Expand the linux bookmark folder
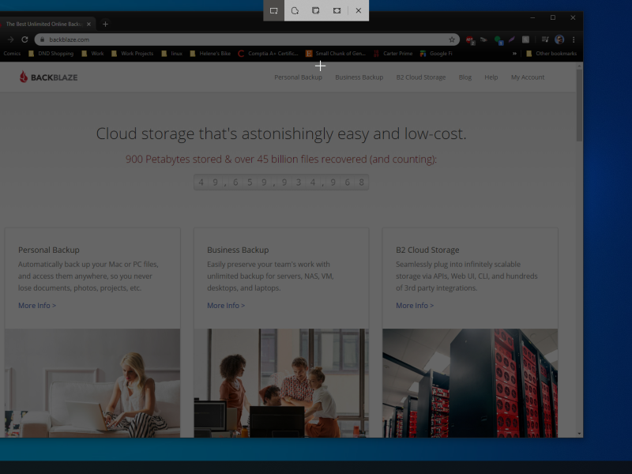632x474 pixels. pyautogui.click(x=171, y=54)
